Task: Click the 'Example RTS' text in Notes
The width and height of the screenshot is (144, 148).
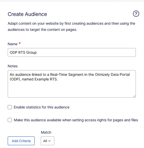Action: tap(46, 79)
